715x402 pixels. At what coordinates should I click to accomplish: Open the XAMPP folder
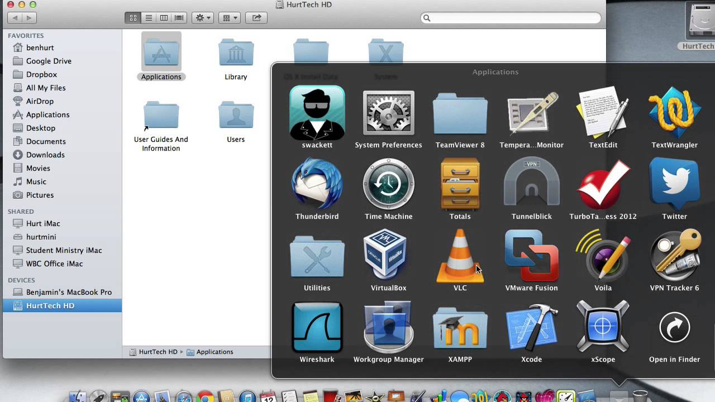tap(460, 328)
